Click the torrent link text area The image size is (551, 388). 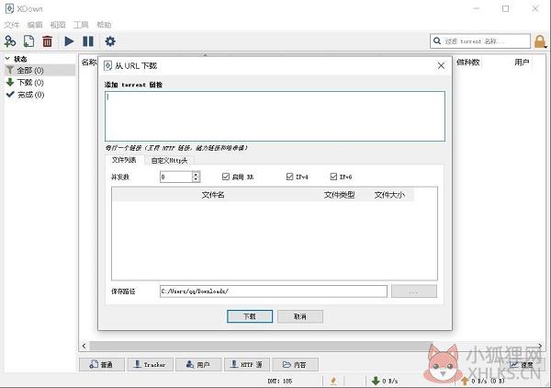tap(275, 117)
